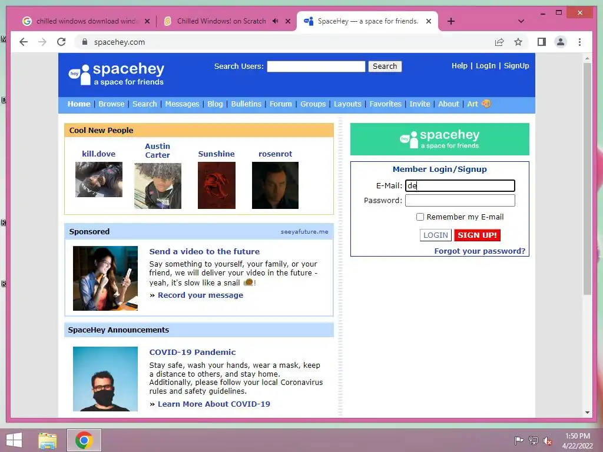This screenshot has height=452, width=603.
Task: Open the Chrome side panel icon
Action: pos(542,42)
